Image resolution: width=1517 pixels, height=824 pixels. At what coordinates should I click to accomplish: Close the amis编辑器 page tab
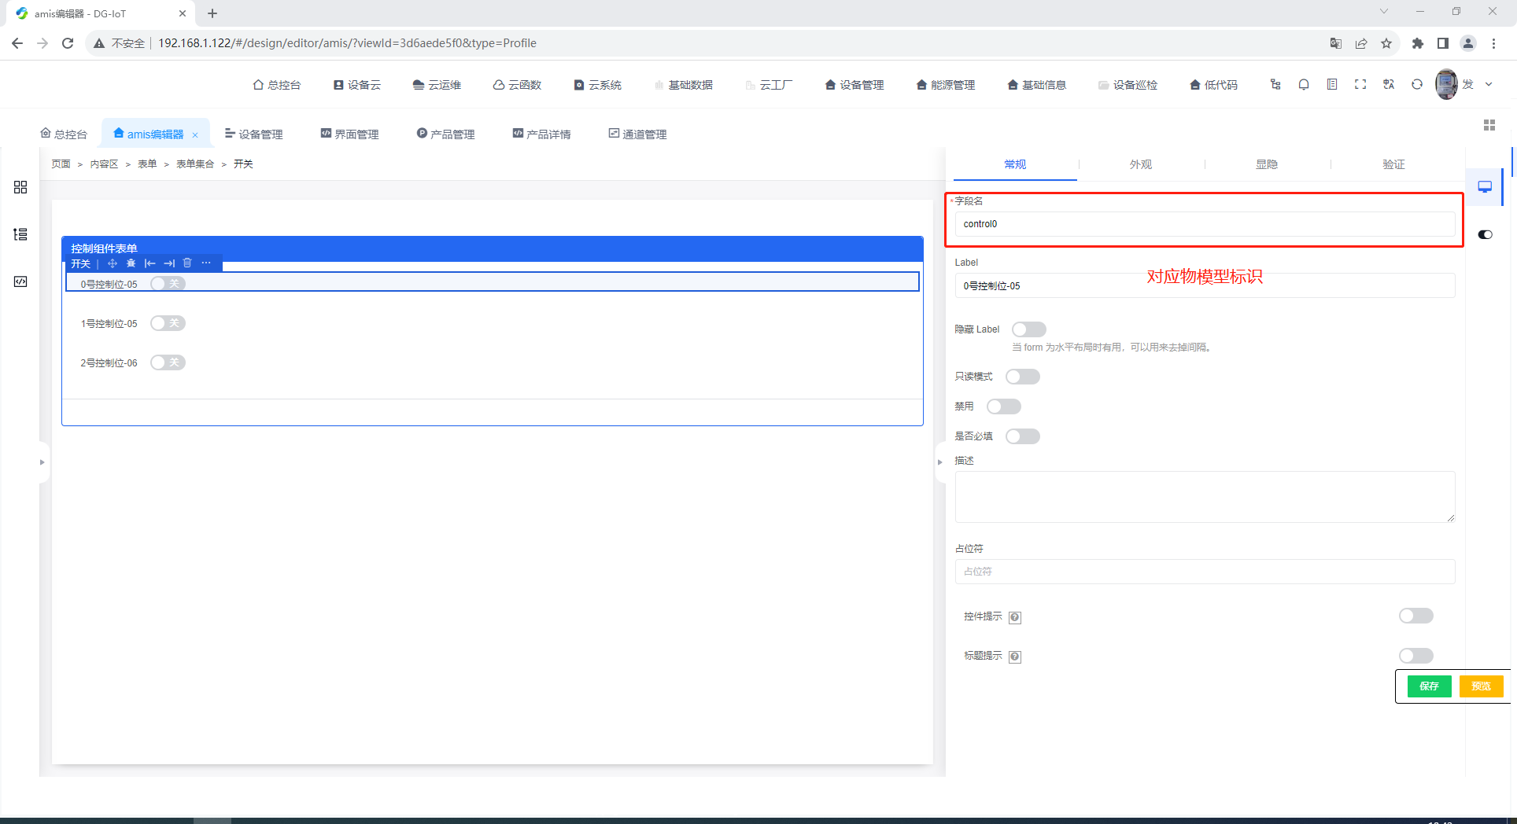[195, 135]
